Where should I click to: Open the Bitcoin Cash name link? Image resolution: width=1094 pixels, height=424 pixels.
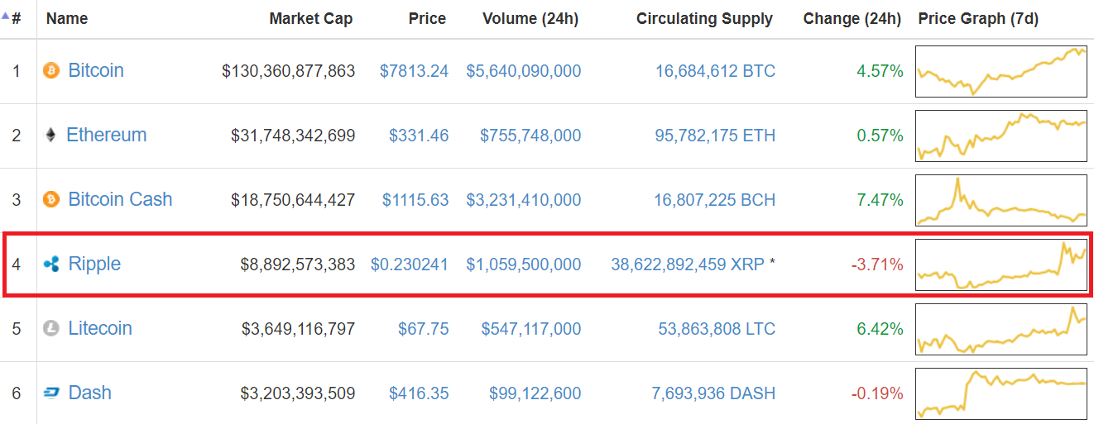[x=120, y=200]
